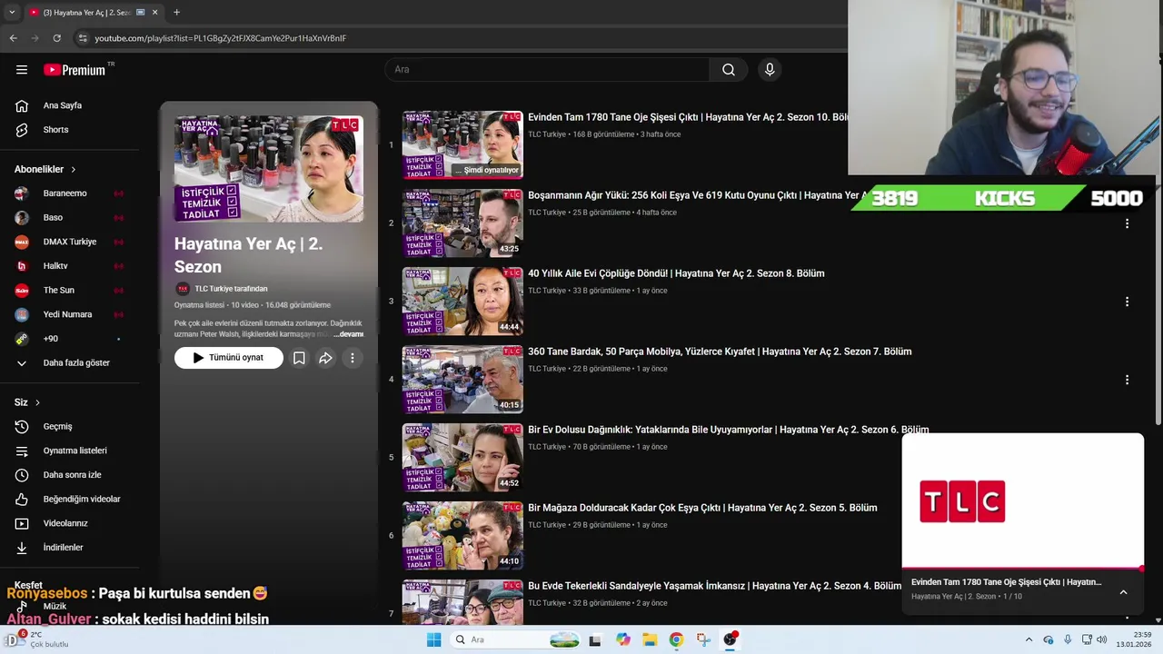Open Copilot from the taskbar
1163x654 pixels.
click(622, 639)
